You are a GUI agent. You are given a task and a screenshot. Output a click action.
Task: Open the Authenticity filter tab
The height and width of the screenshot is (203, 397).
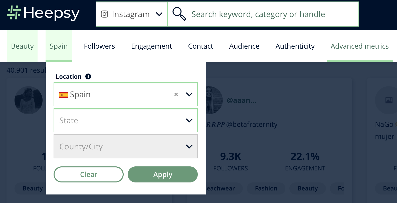click(x=295, y=46)
